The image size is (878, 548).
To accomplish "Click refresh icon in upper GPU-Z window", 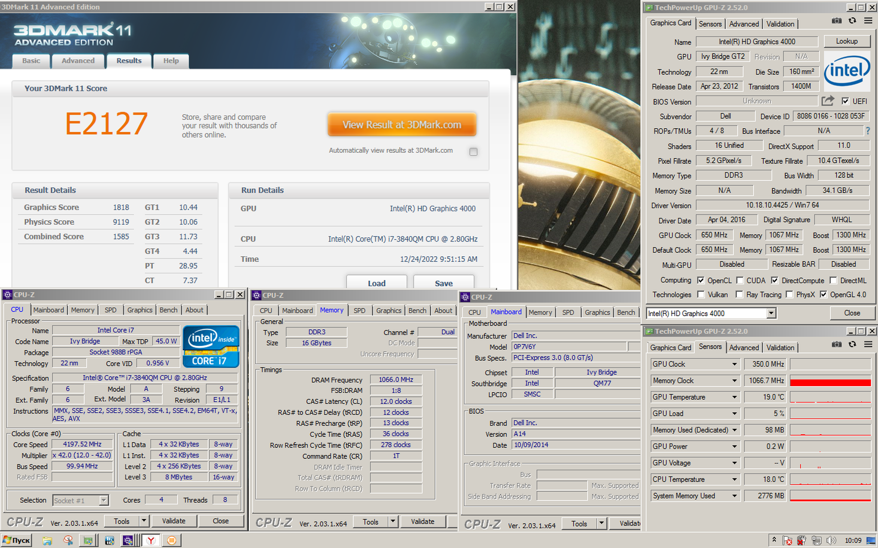I will [x=852, y=21].
